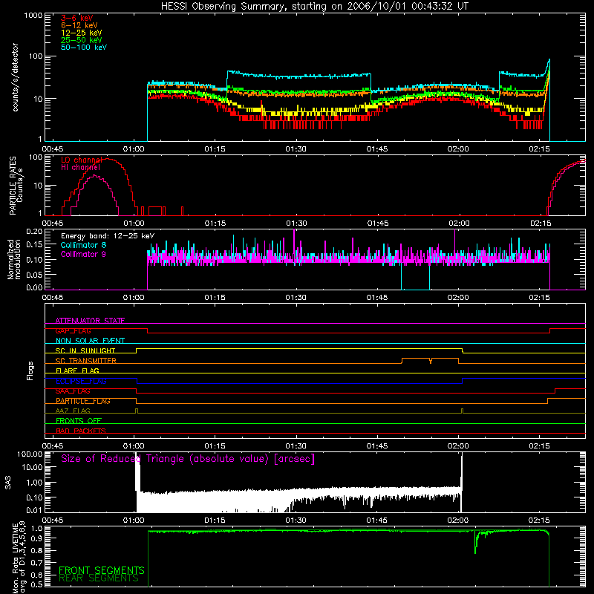
Task: Click the 02:15 time label under the particle rates plot
Action: tap(541, 223)
